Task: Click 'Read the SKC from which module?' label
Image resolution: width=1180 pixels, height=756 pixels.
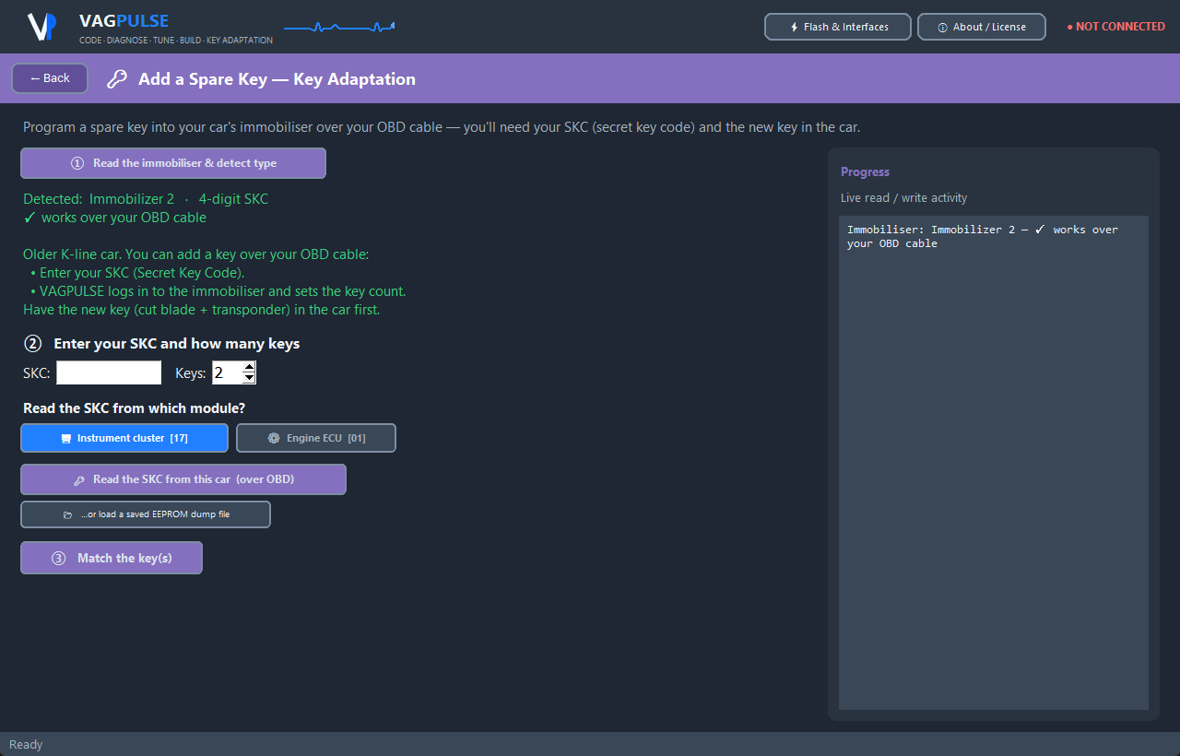Action: tap(134, 408)
